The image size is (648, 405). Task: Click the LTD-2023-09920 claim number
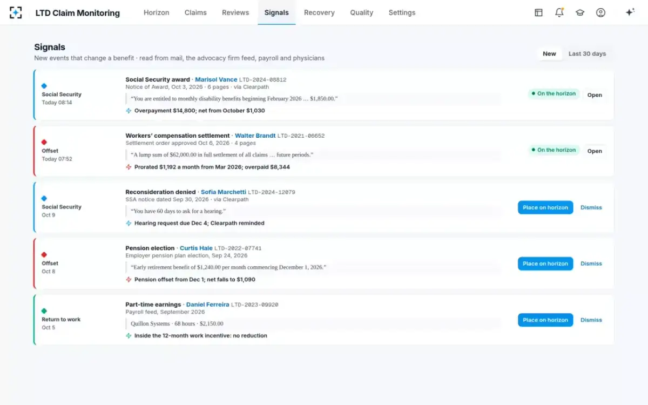pyautogui.click(x=254, y=305)
